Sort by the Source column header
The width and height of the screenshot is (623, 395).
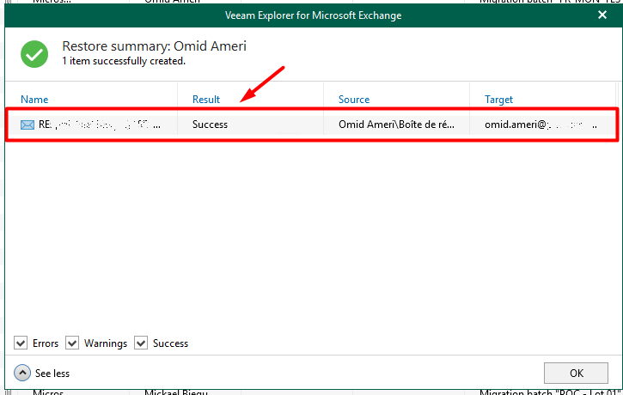tap(354, 100)
